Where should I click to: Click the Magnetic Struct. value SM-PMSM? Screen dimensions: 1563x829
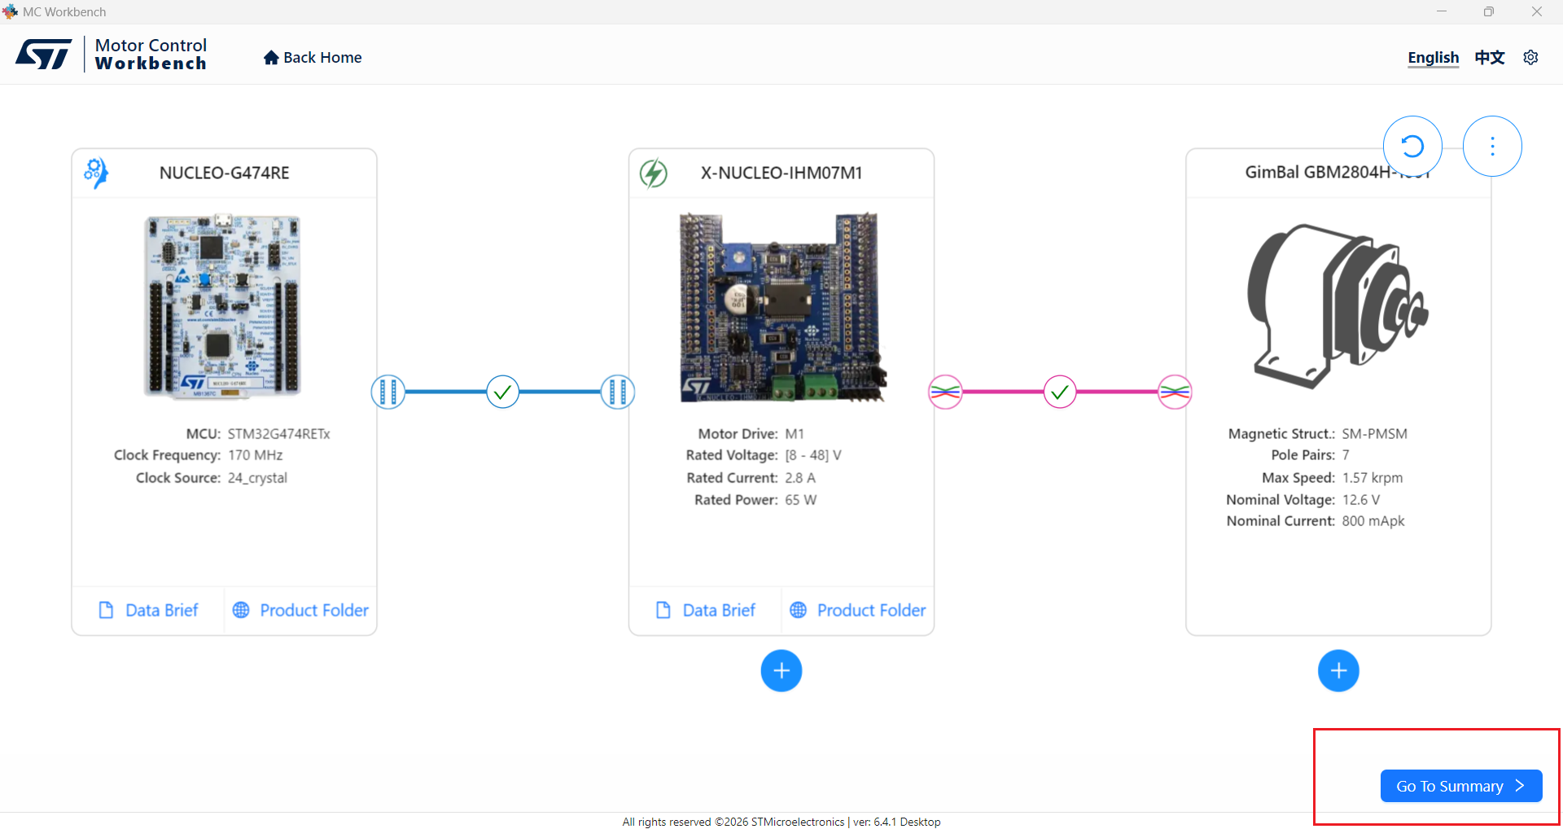(x=1375, y=434)
